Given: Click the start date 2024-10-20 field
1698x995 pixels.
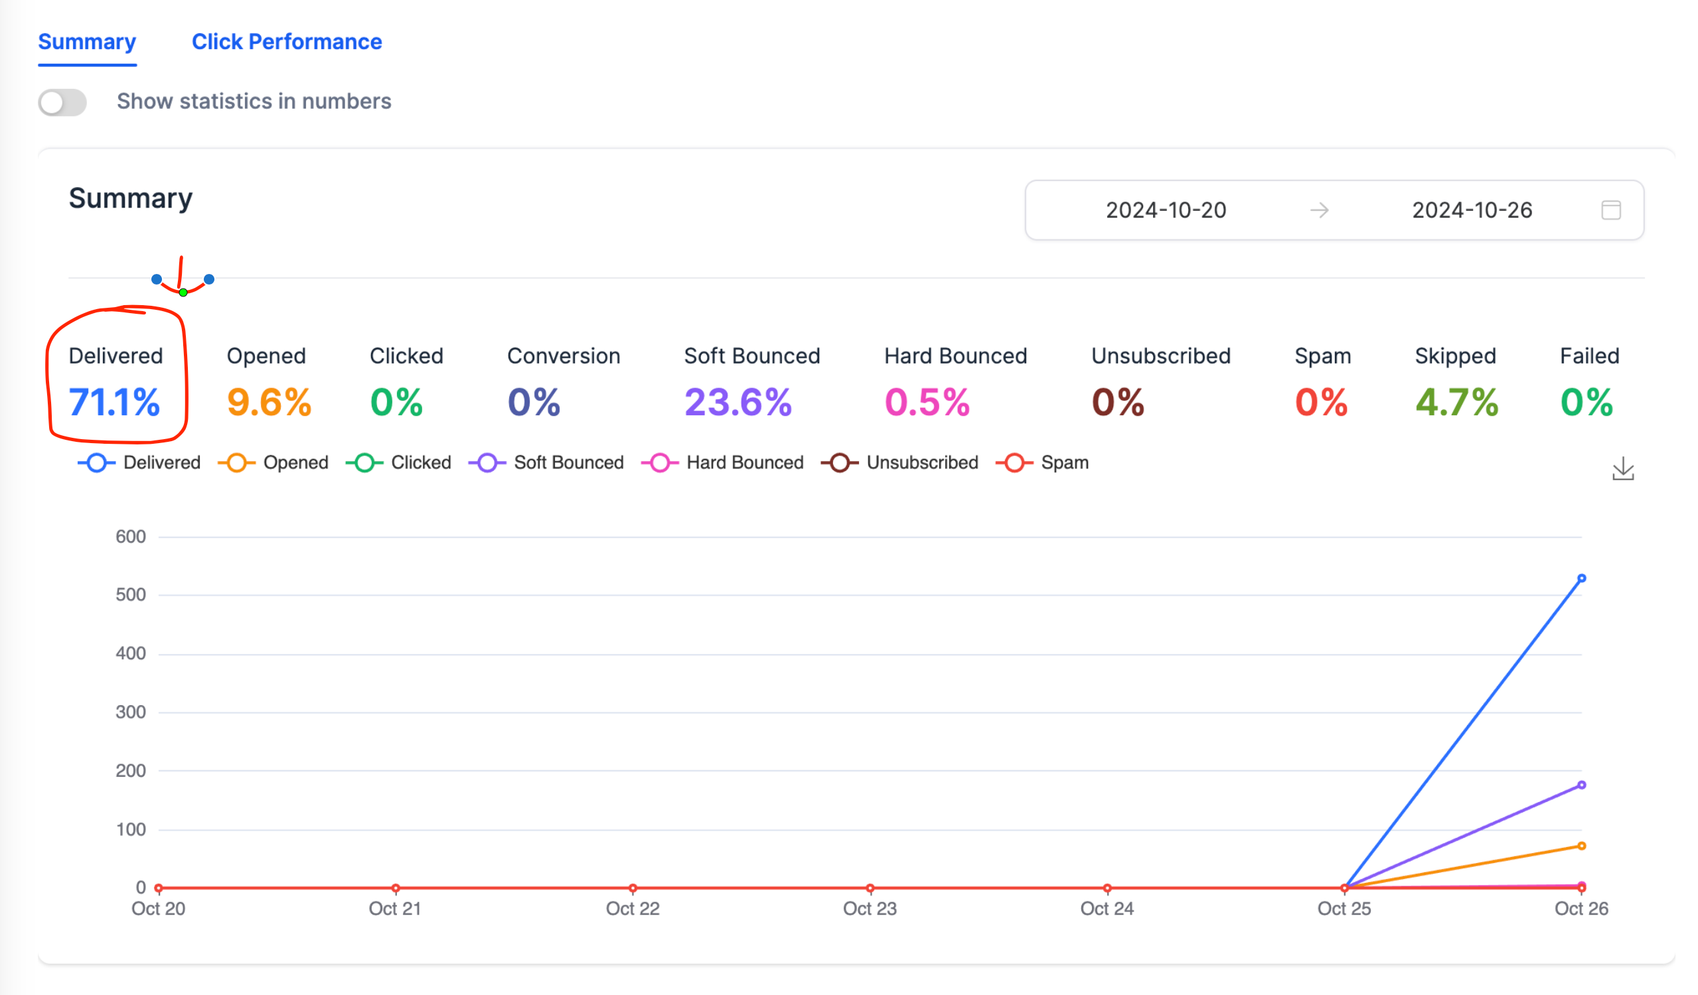Looking at the screenshot, I should [1166, 210].
